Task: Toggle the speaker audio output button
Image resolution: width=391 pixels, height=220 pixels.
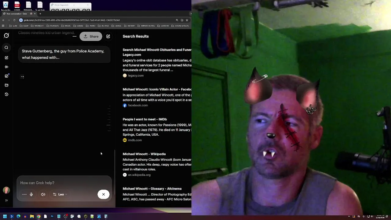Action: (43, 194)
